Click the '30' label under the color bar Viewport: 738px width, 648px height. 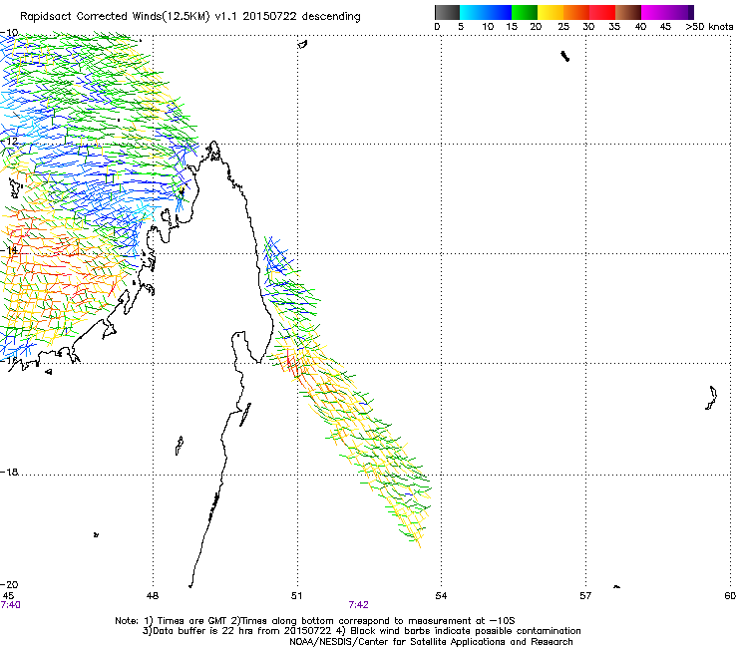(588, 27)
